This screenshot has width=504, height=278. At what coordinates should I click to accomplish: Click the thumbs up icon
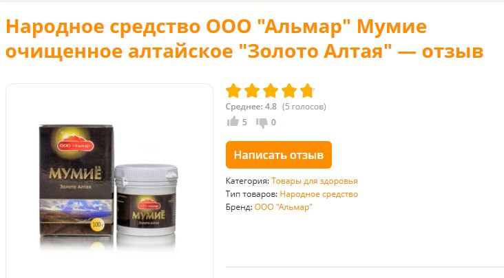[233, 122]
